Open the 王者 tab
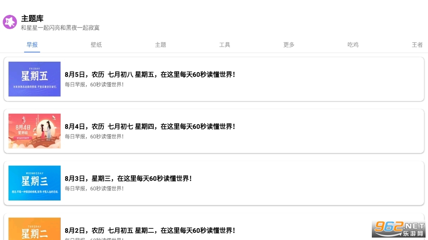 point(417,45)
